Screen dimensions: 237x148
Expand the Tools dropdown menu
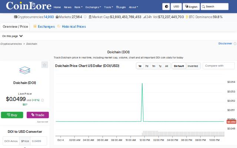(x=109, y=7)
